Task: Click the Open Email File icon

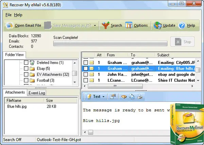Action: pyautogui.click(x=10, y=25)
